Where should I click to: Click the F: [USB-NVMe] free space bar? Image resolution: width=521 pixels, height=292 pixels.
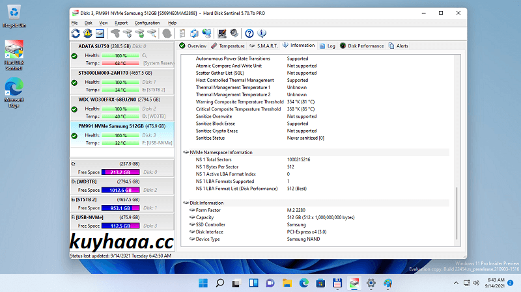[120, 226]
